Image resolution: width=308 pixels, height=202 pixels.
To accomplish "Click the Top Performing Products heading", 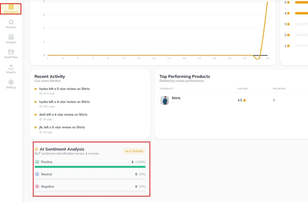I will [x=185, y=77].
